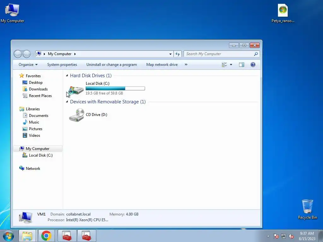Select Favorites in navigation pane

pyautogui.click(x=33, y=76)
